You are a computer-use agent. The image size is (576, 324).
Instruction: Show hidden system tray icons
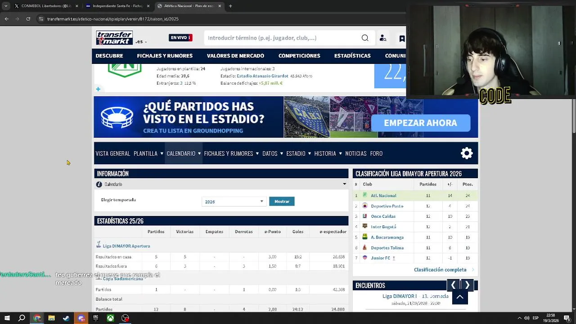tap(519, 318)
